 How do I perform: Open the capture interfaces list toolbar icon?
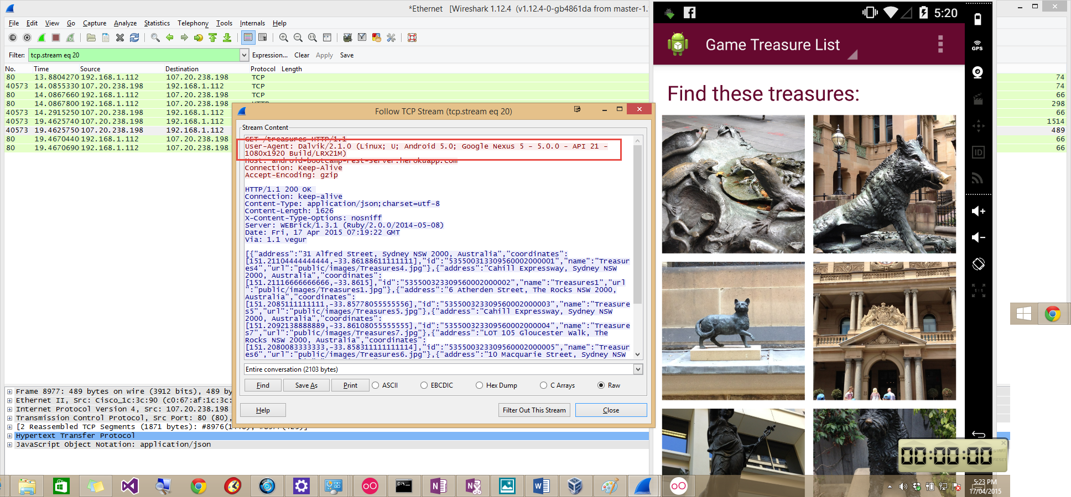[12, 38]
